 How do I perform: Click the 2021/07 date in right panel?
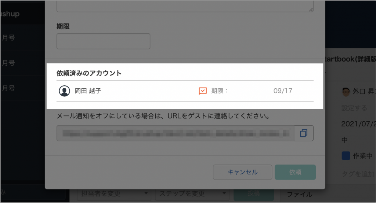(358, 124)
